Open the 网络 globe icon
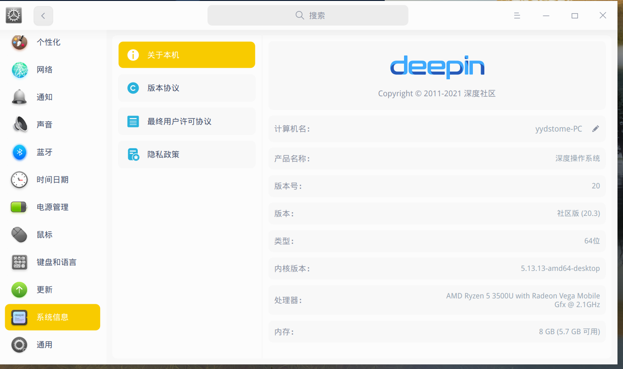Viewport: 623px width, 369px height. [x=19, y=70]
